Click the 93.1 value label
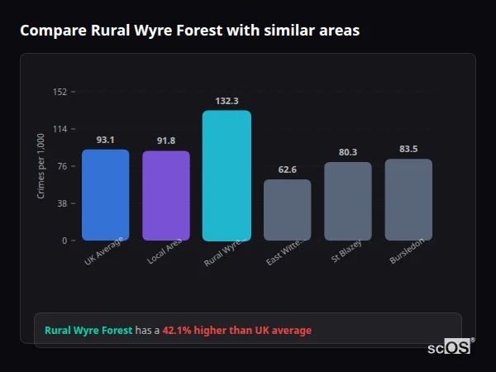This screenshot has height=372, width=496. [x=105, y=140]
